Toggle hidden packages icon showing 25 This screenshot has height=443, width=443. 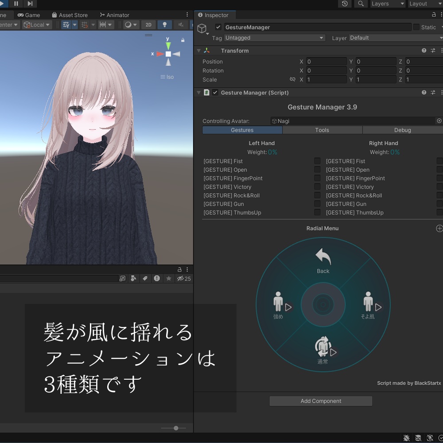(x=184, y=279)
